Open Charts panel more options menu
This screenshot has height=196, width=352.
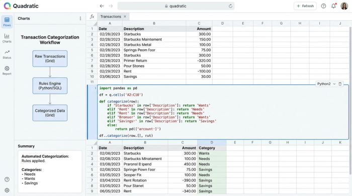[x=80, y=19]
